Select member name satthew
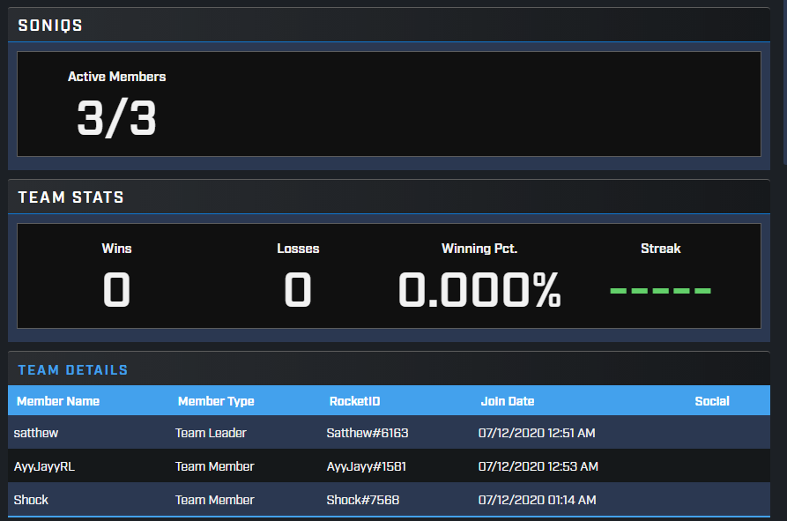 pos(36,433)
